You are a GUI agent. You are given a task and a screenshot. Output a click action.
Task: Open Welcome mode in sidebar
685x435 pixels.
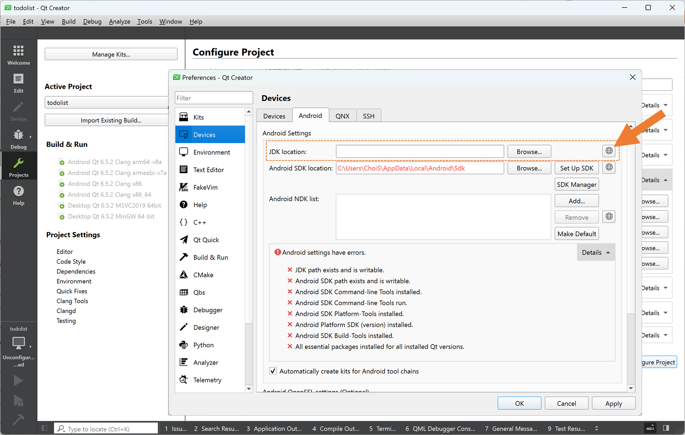(x=19, y=55)
